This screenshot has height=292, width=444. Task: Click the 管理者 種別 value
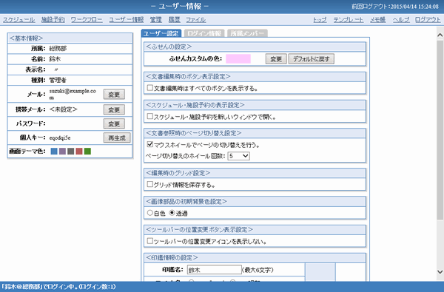[58, 80]
